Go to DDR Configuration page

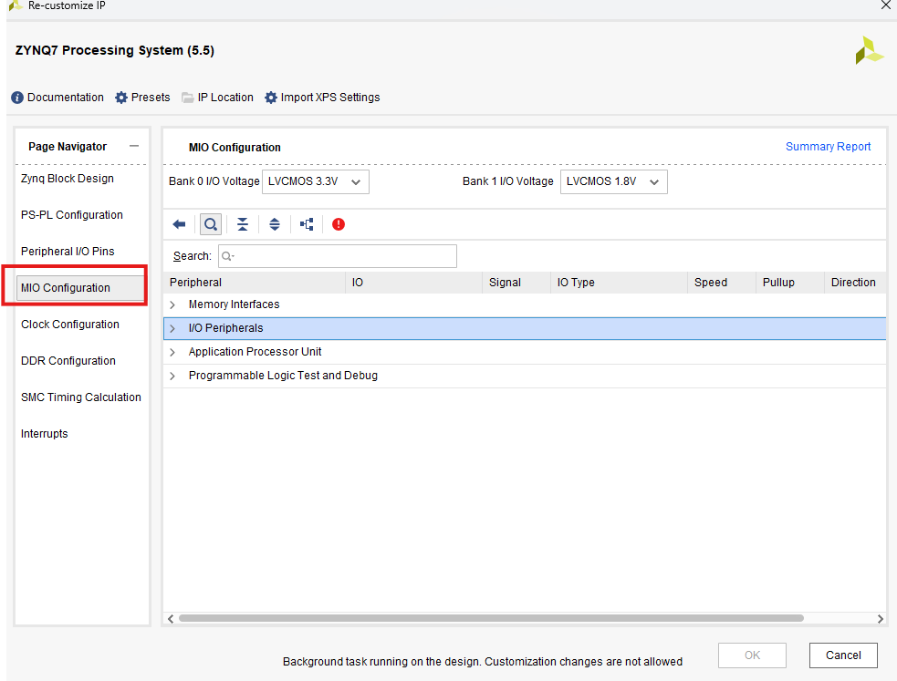click(68, 361)
